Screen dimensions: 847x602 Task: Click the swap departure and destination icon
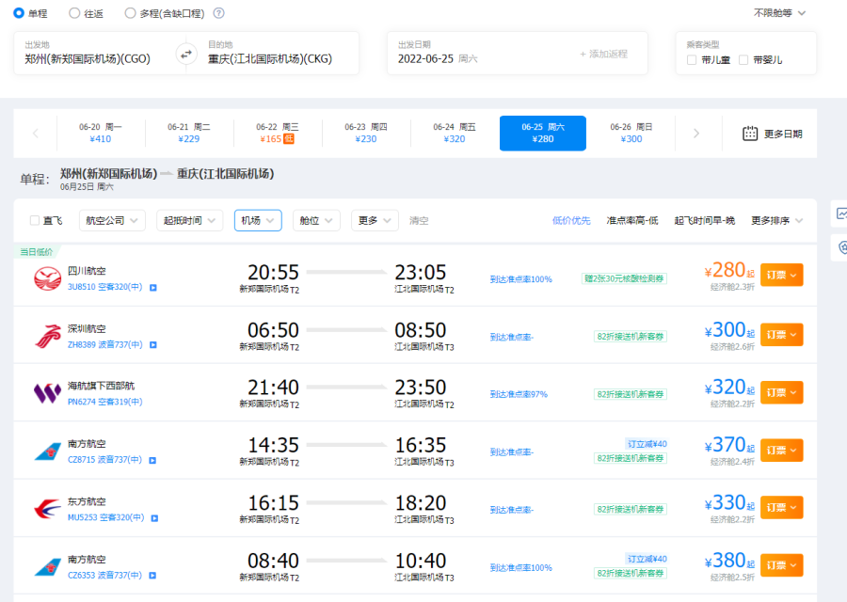[x=185, y=54]
